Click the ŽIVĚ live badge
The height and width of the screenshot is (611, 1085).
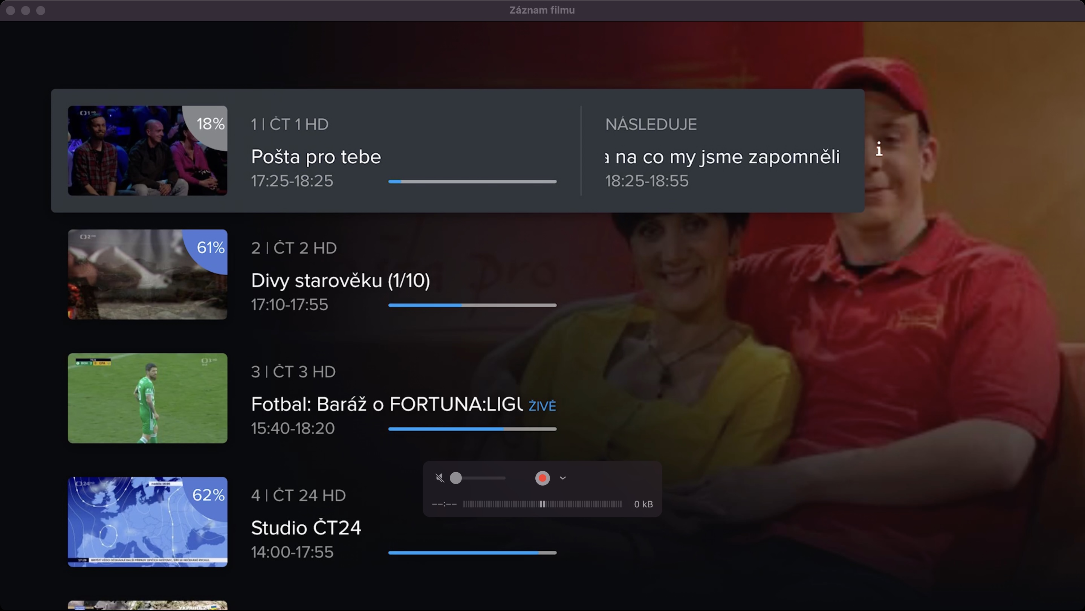pos(542,406)
